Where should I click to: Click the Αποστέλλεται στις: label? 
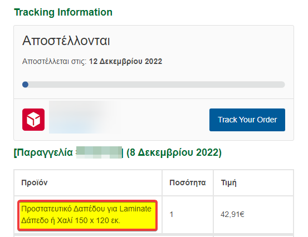tap(55, 61)
